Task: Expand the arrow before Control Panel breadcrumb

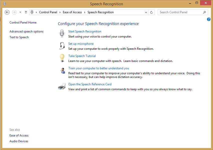Action: (x=36, y=12)
